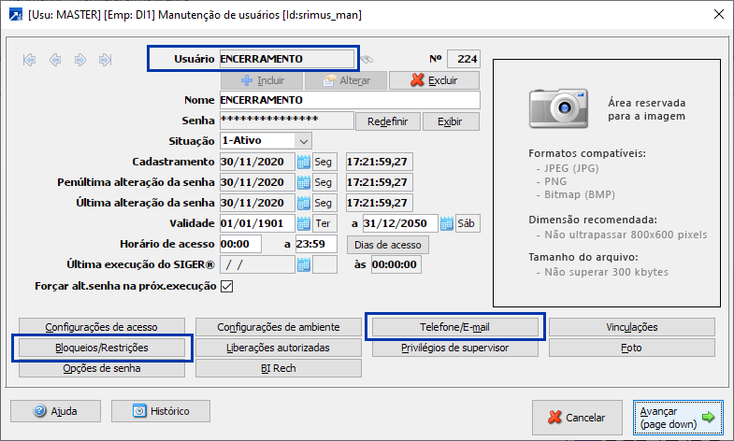The image size is (734, 441).
Task: Click the Foto button
Action: (632, 348)
